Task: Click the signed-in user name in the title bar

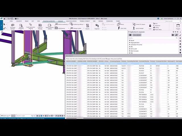Action: 169,18
